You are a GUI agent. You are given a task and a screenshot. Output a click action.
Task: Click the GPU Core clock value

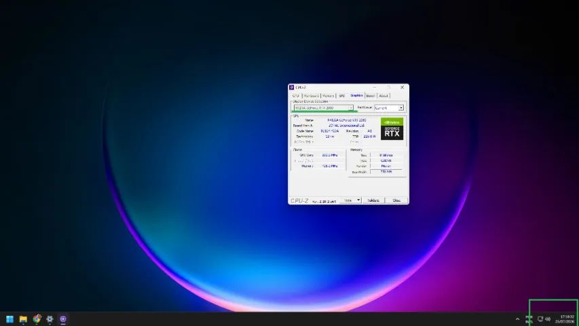[x=329, y=156]
